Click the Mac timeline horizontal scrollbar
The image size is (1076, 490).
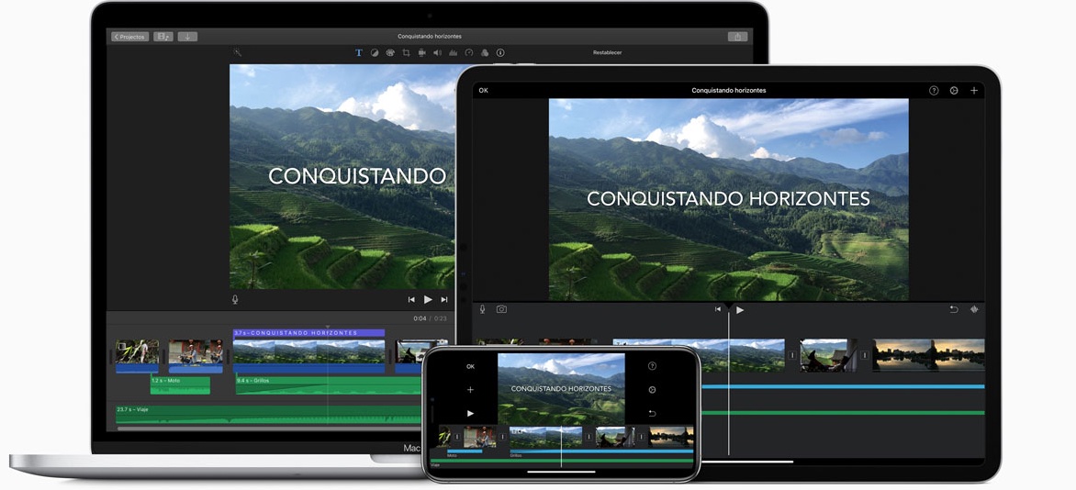269,429
